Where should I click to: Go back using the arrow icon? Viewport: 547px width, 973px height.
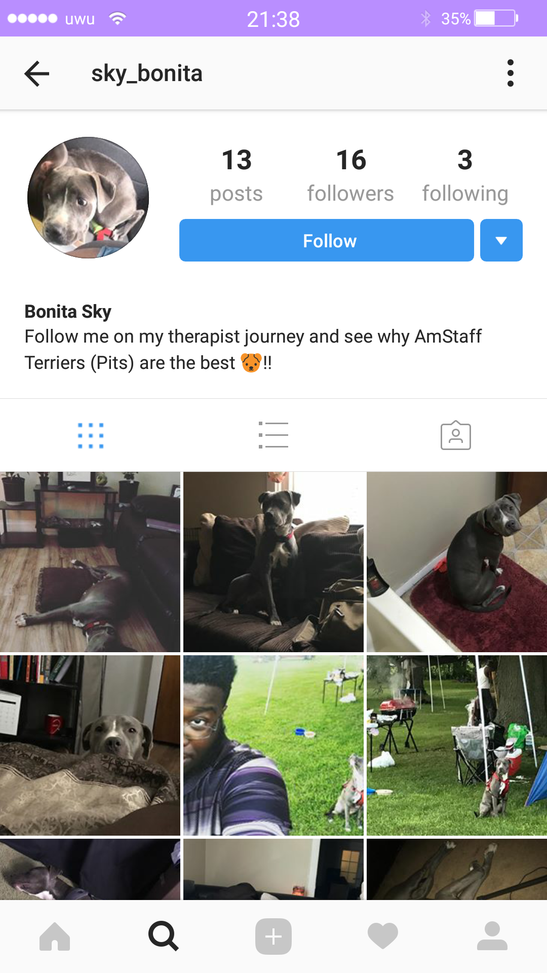[37, 73]
